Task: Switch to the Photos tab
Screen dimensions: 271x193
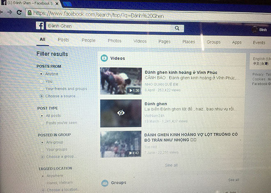Action: click(115, 41)
